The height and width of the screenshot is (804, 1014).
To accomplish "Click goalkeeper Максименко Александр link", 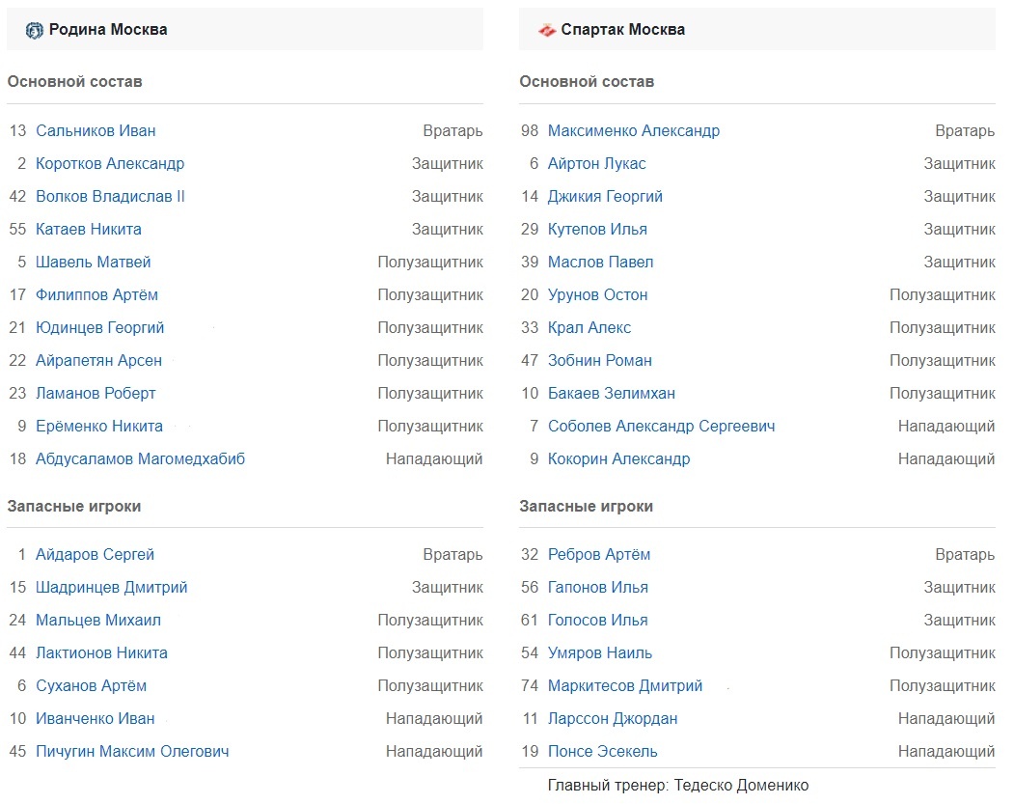I will tap(633, 131).
